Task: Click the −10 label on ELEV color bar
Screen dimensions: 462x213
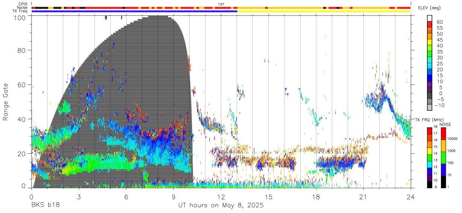Action: 440,106
